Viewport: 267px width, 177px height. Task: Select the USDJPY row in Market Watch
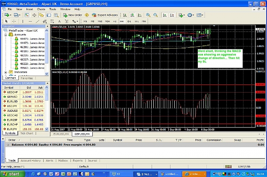[x=23, y=106]
